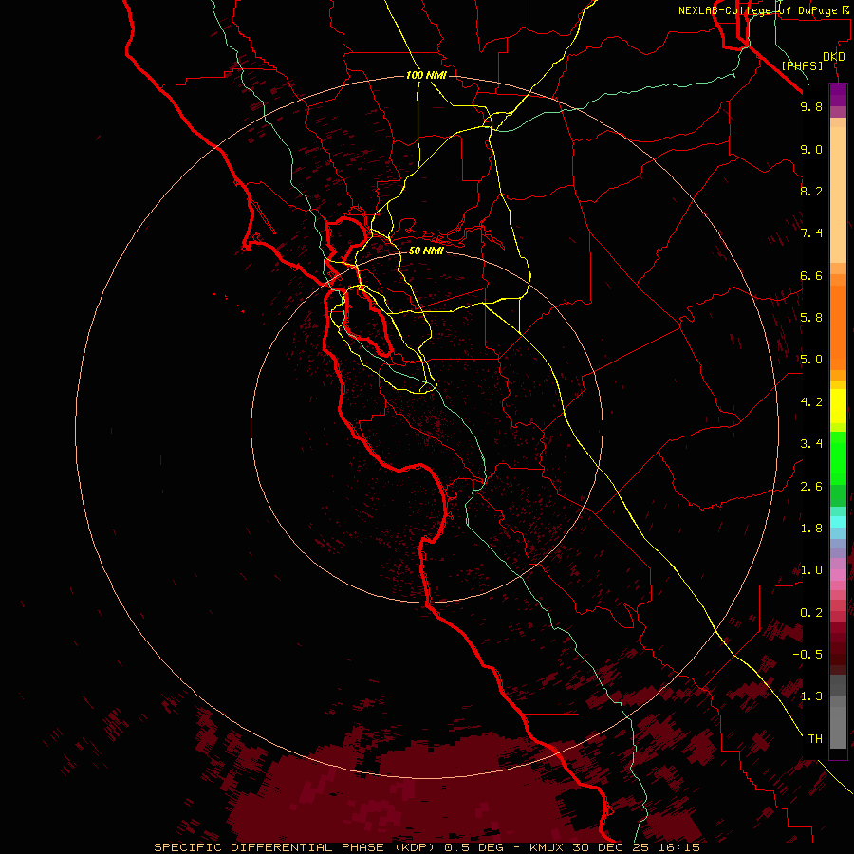Click the bright green color bar segment
This screenshot has width=854, height=854.
838,458
